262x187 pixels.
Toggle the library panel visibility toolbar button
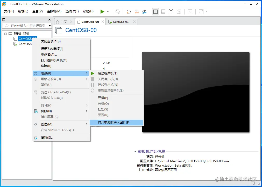tap(155, 12)
